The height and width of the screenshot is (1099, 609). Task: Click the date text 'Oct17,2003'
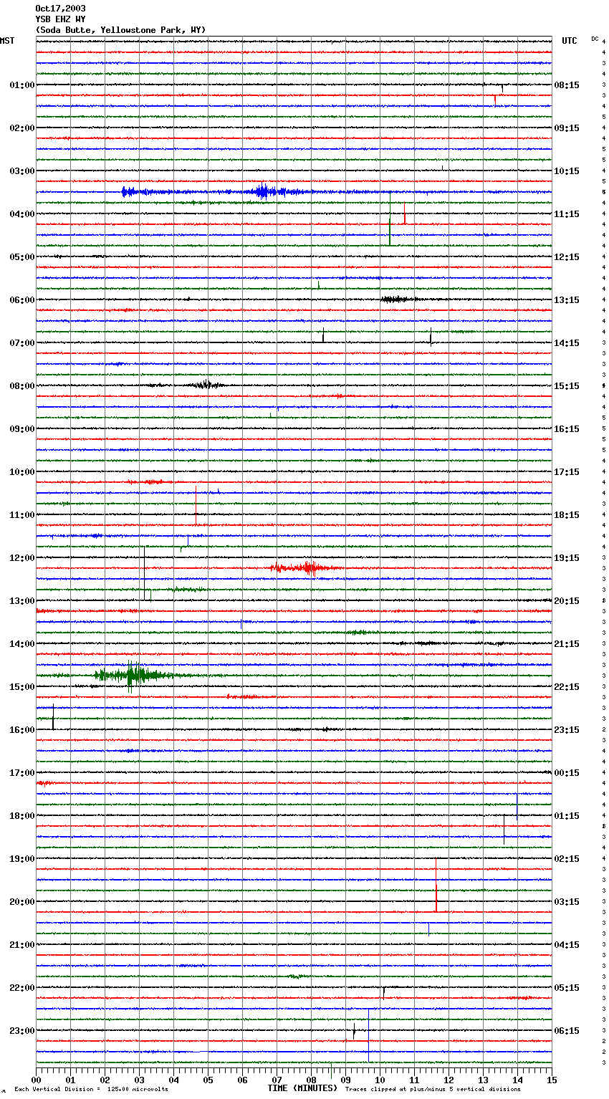[x=60, y=9]
